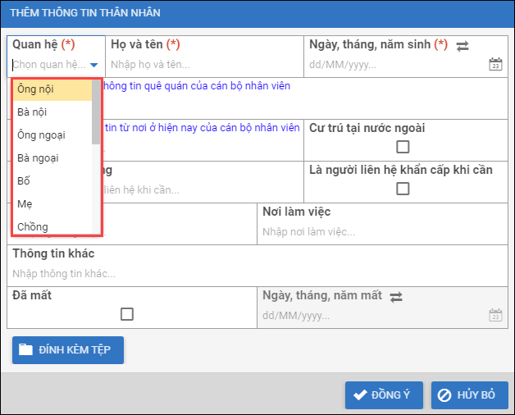Select Mẹ in relationship dropdown

click(52, 203)
